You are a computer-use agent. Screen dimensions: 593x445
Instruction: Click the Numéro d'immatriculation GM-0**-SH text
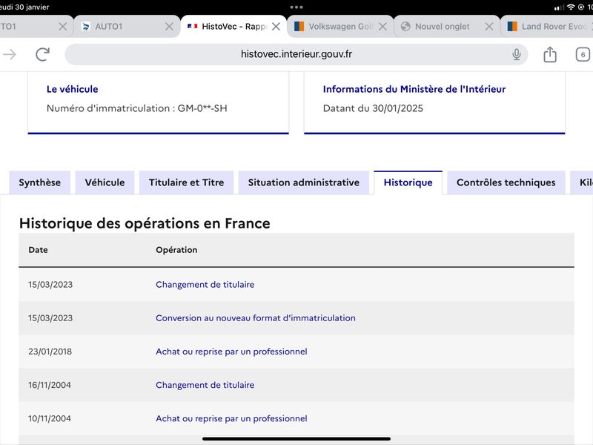point(137,108)
